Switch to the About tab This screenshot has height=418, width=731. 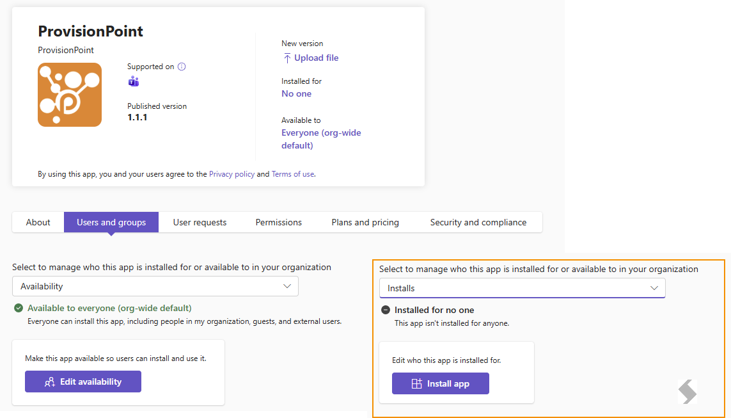pyautogui.click(x=38, y=223)
